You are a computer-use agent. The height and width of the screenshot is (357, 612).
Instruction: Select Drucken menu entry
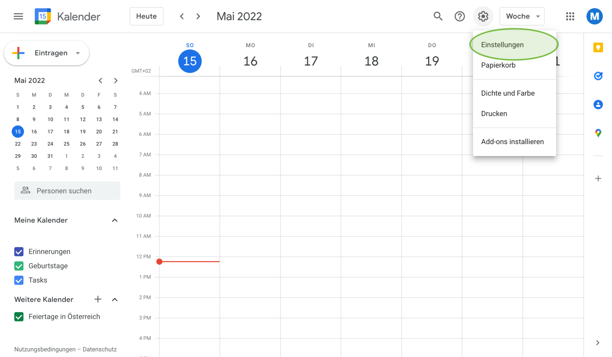[514, 114]
